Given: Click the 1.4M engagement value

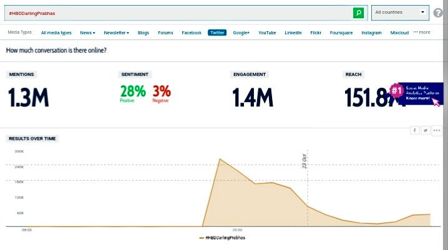Looking at the screenshot, I should pyautogui.click(x=253, y=97).
